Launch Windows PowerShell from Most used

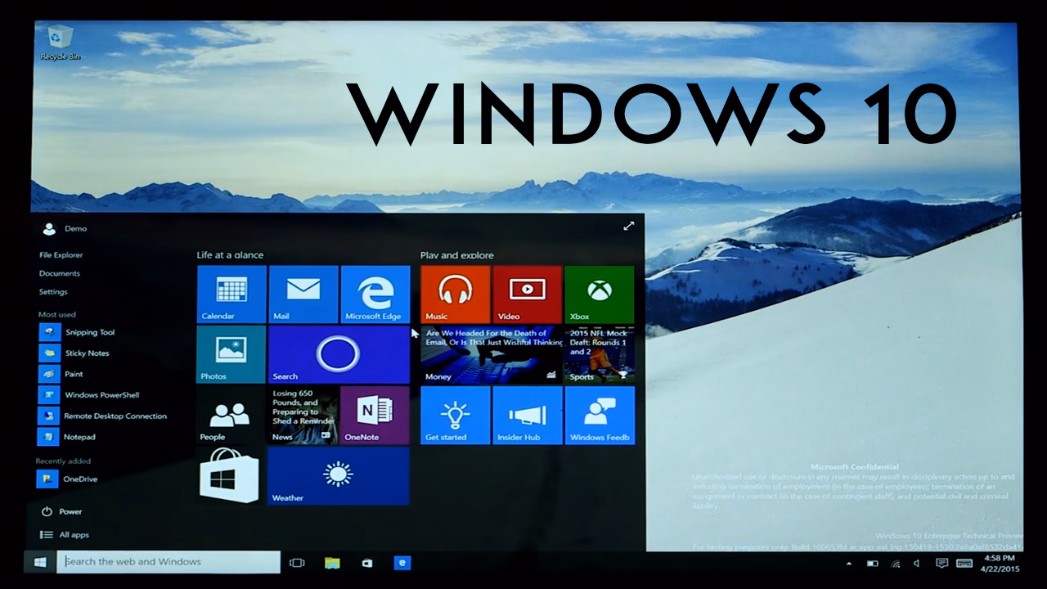90,395
